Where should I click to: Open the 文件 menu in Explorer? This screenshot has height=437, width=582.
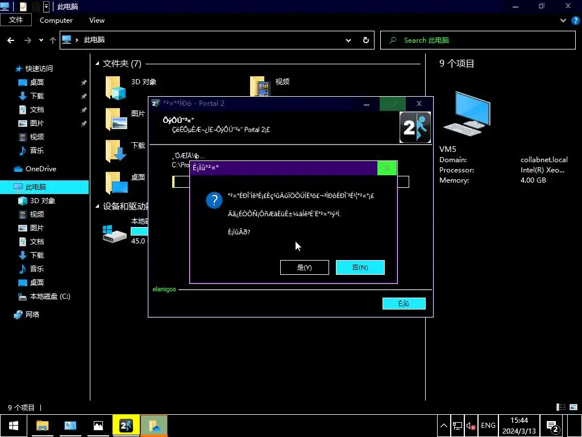(16, 20)
